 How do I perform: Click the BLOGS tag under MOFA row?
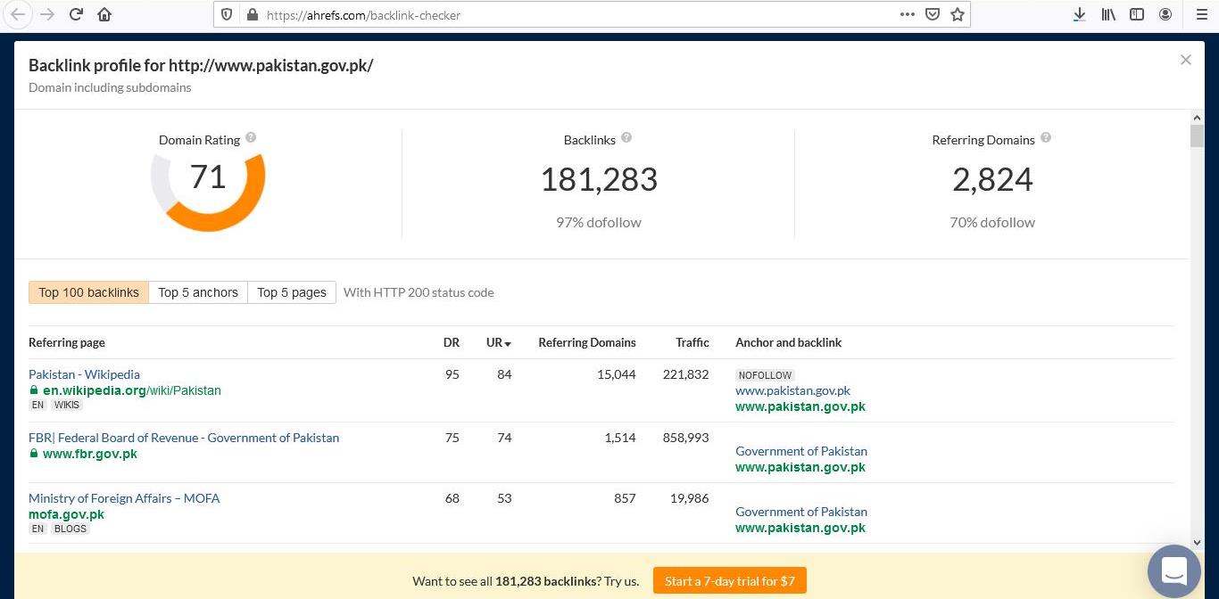click(x=70, y=529)
